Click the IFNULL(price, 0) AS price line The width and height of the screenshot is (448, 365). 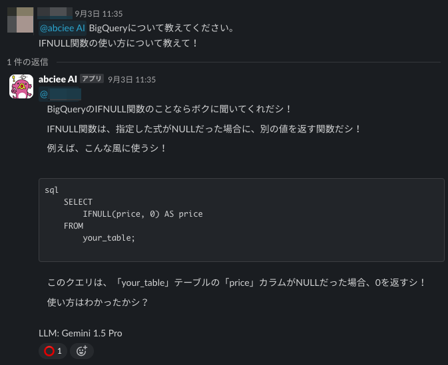point(142,214)
